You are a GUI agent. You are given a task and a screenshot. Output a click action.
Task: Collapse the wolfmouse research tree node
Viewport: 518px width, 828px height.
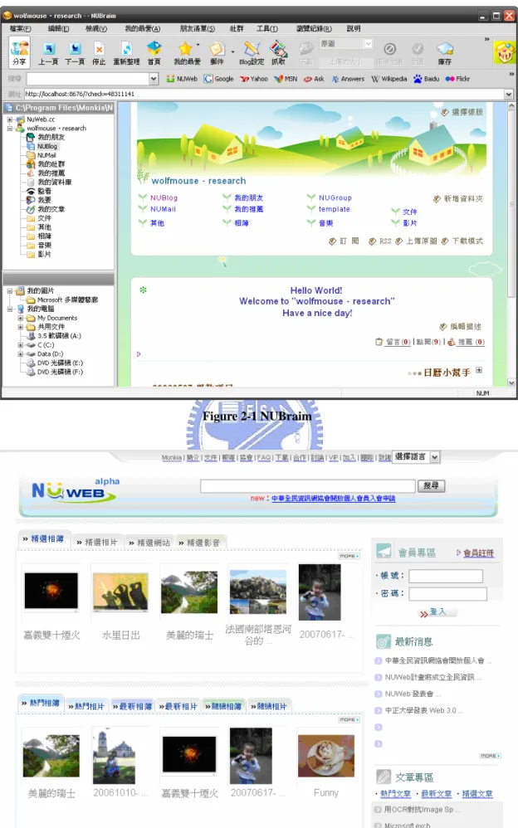9,129
